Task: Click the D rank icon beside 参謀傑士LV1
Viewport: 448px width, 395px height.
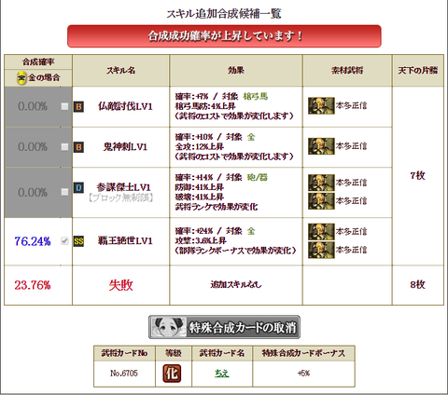Action: point(78,187)
